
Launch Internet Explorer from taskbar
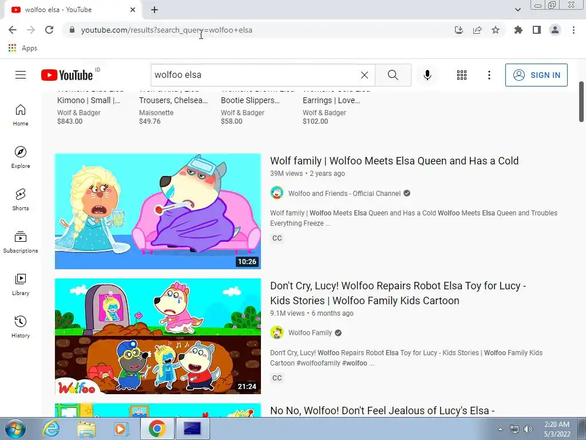(x=51, y=429)
